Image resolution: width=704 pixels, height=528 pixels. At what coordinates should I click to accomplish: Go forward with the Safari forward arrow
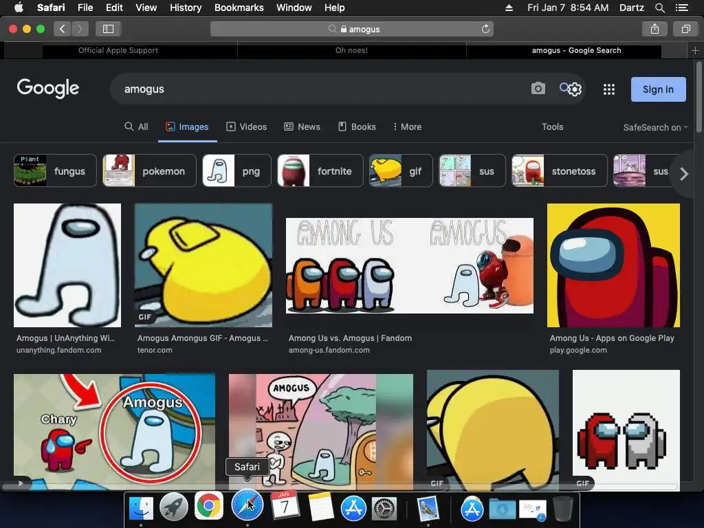pos(80,29)
